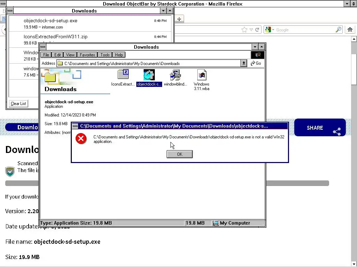The height and width of the screenshot is (267, 357).
Task: Click the SHARE button on webpage
Action: coord(320,128)
